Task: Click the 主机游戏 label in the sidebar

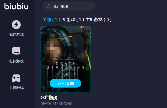Action: (16, 88)
